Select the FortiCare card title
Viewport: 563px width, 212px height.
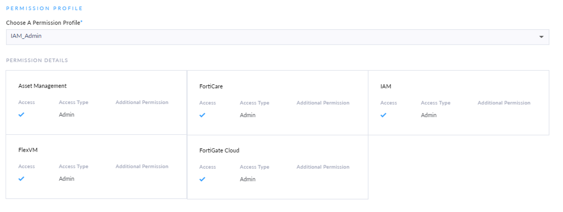(211, 86)
